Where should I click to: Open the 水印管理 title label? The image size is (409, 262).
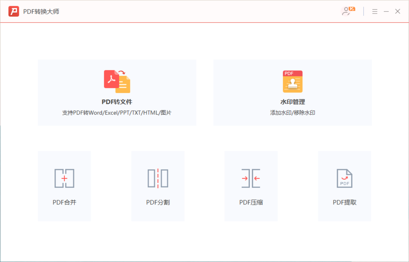click(293, 102)
